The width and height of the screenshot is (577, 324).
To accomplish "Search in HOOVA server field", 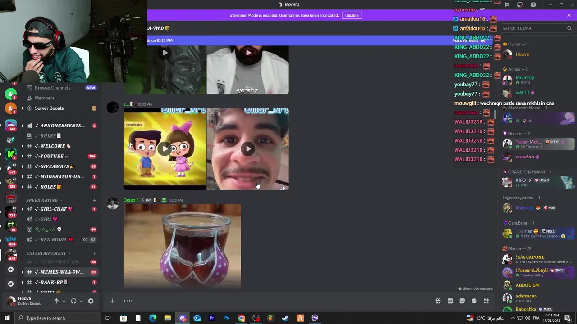I will point(536,28).
